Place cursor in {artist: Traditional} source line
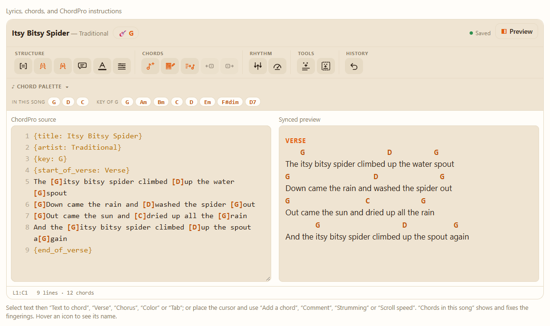The width and height of the screenshot is (550, 326). (78, 147)
